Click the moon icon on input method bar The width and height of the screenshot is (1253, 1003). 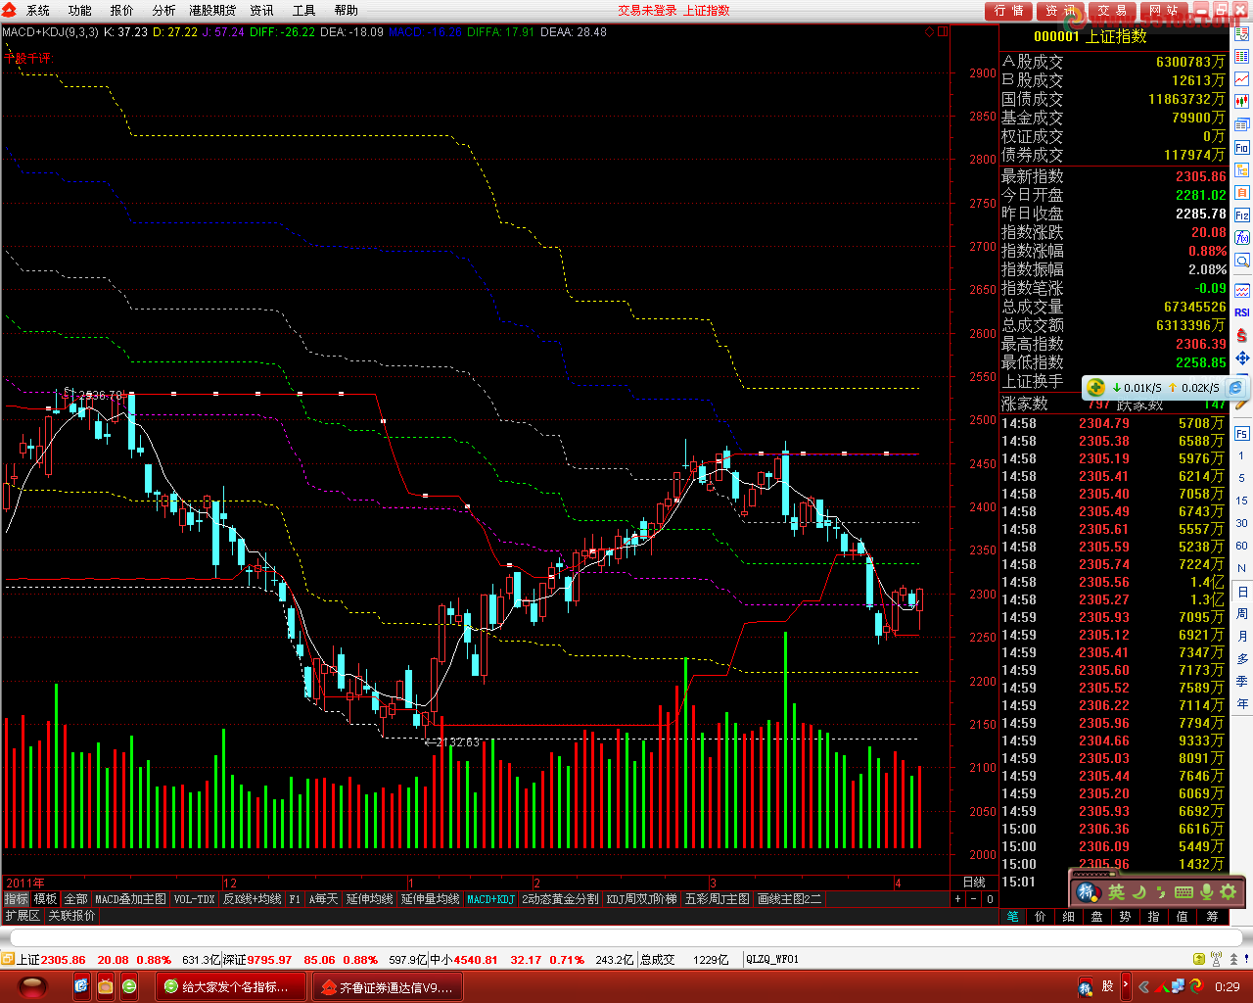pos(1139,892)
